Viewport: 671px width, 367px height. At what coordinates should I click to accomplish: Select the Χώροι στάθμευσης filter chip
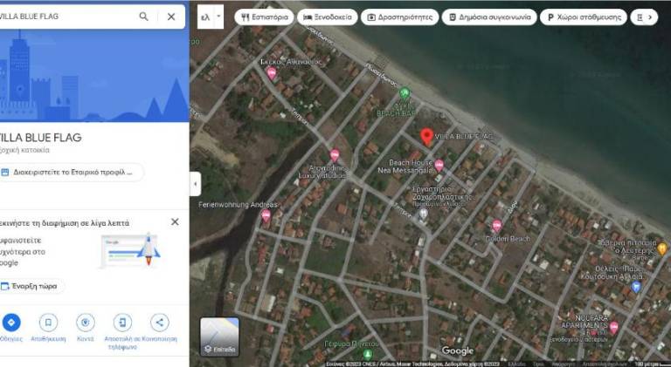pos(584,17)
